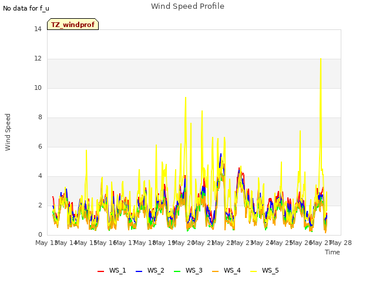376x282 pixels.
Task: Click the TZ_windprof label box
Action: pos(73,24)
